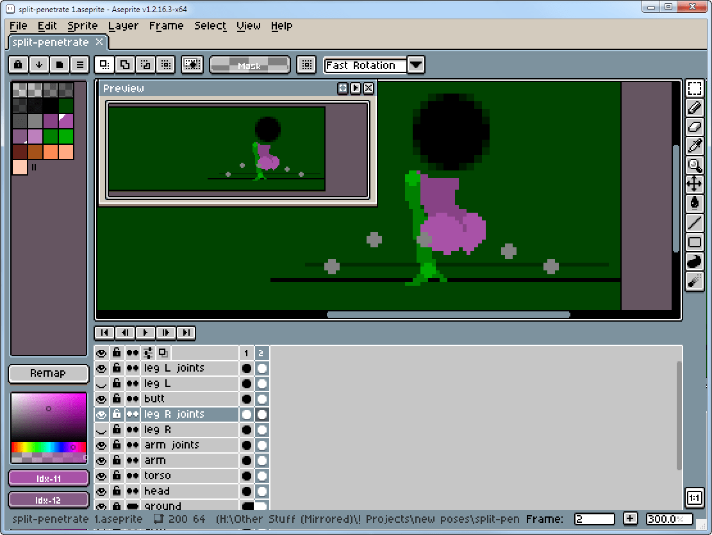Activate the Zoom tool

[x=694, y=165]
